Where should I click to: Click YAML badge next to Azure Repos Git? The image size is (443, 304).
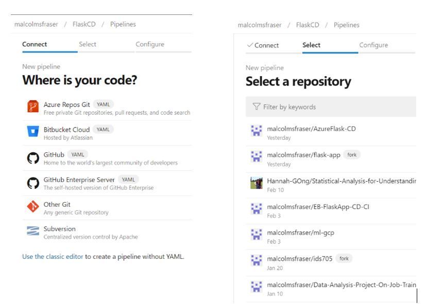coord(103,104)
